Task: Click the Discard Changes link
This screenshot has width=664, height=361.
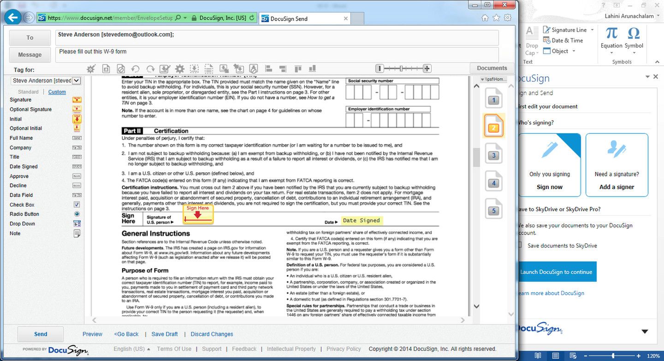Action: click(x=212, y=334)
